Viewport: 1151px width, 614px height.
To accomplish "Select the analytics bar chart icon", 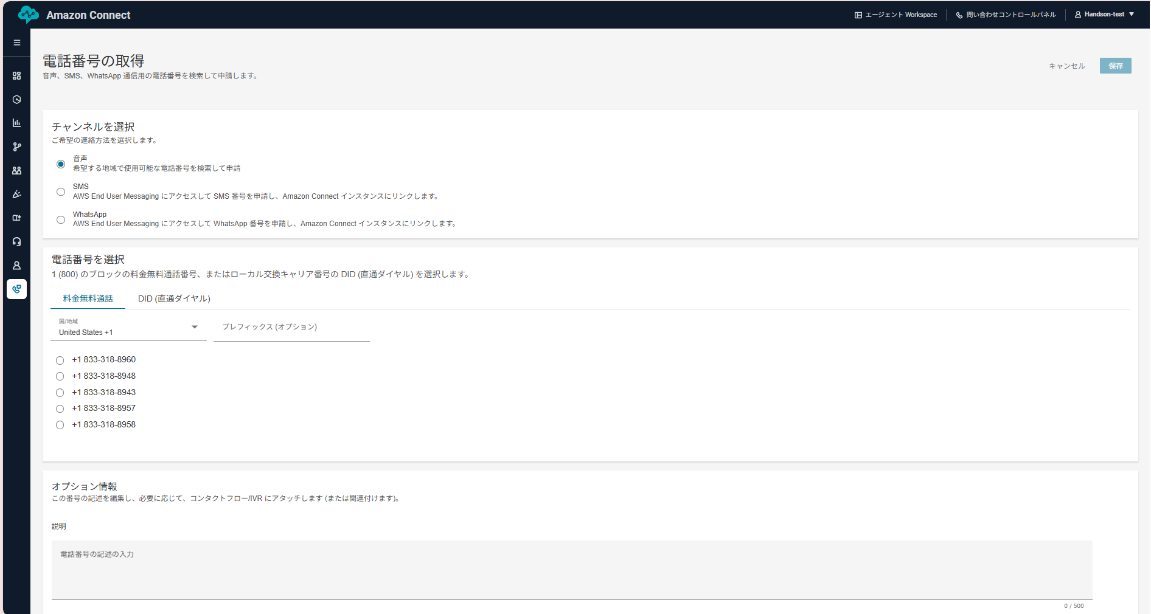I will click(16, 122).
